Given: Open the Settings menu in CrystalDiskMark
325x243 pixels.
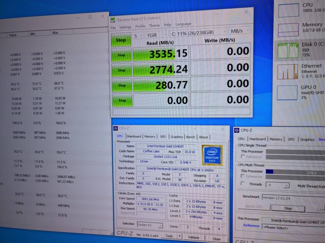Looking at the screenshot, I should pyautogui.click(x=125, y=27).
